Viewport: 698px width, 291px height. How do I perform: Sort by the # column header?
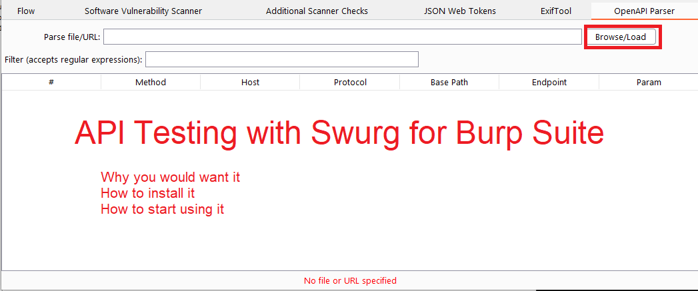tap(51, 82)
